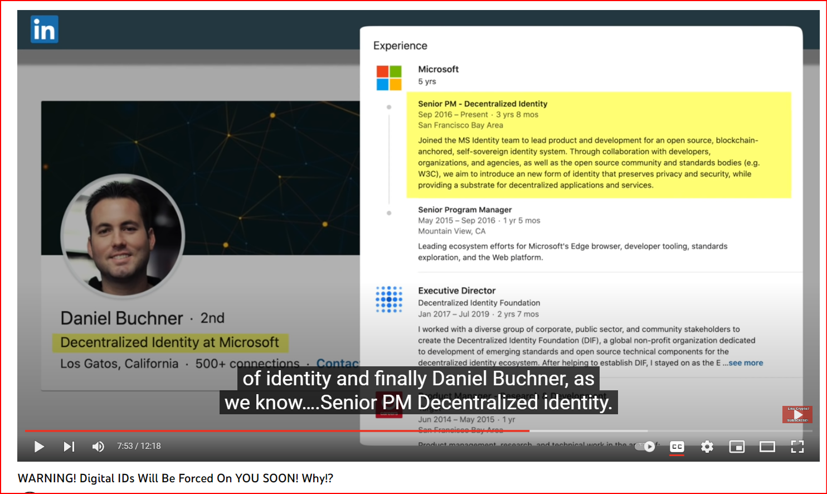Screen dimensions: 827x494
Task: Click the 'Daniel Buchner' name
Action: (121, 318)
